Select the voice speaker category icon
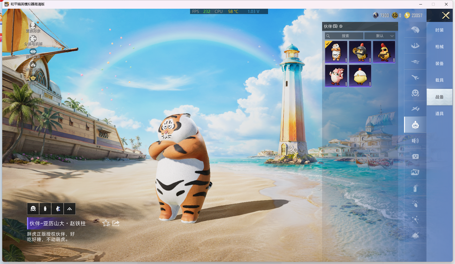Image resolution: width=455 pixels, height=264 pixels. tap(415, 141)
